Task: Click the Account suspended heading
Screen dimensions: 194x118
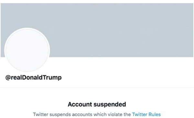Action: coord(97,104)
